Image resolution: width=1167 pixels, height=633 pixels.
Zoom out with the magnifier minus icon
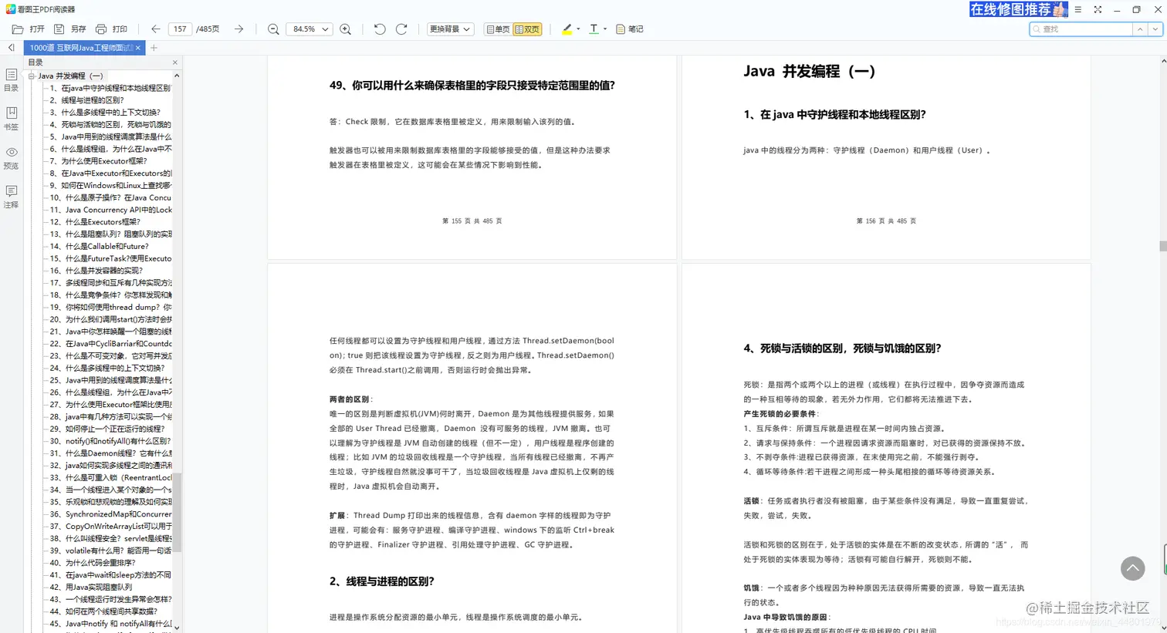(x=272, y=29)
